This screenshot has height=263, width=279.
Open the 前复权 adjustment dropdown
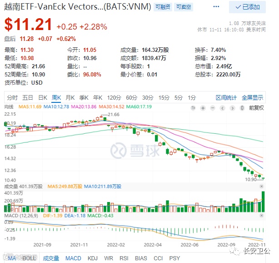tap(256, 108)
